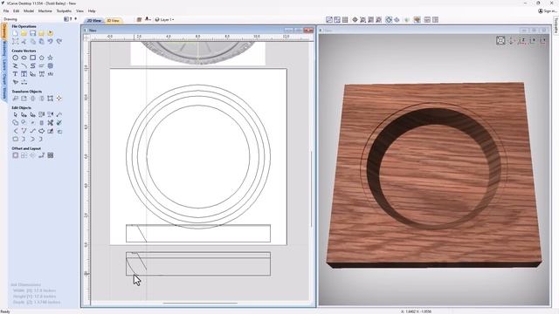Select the Draw Polygon tool

(x=42, y=58)
